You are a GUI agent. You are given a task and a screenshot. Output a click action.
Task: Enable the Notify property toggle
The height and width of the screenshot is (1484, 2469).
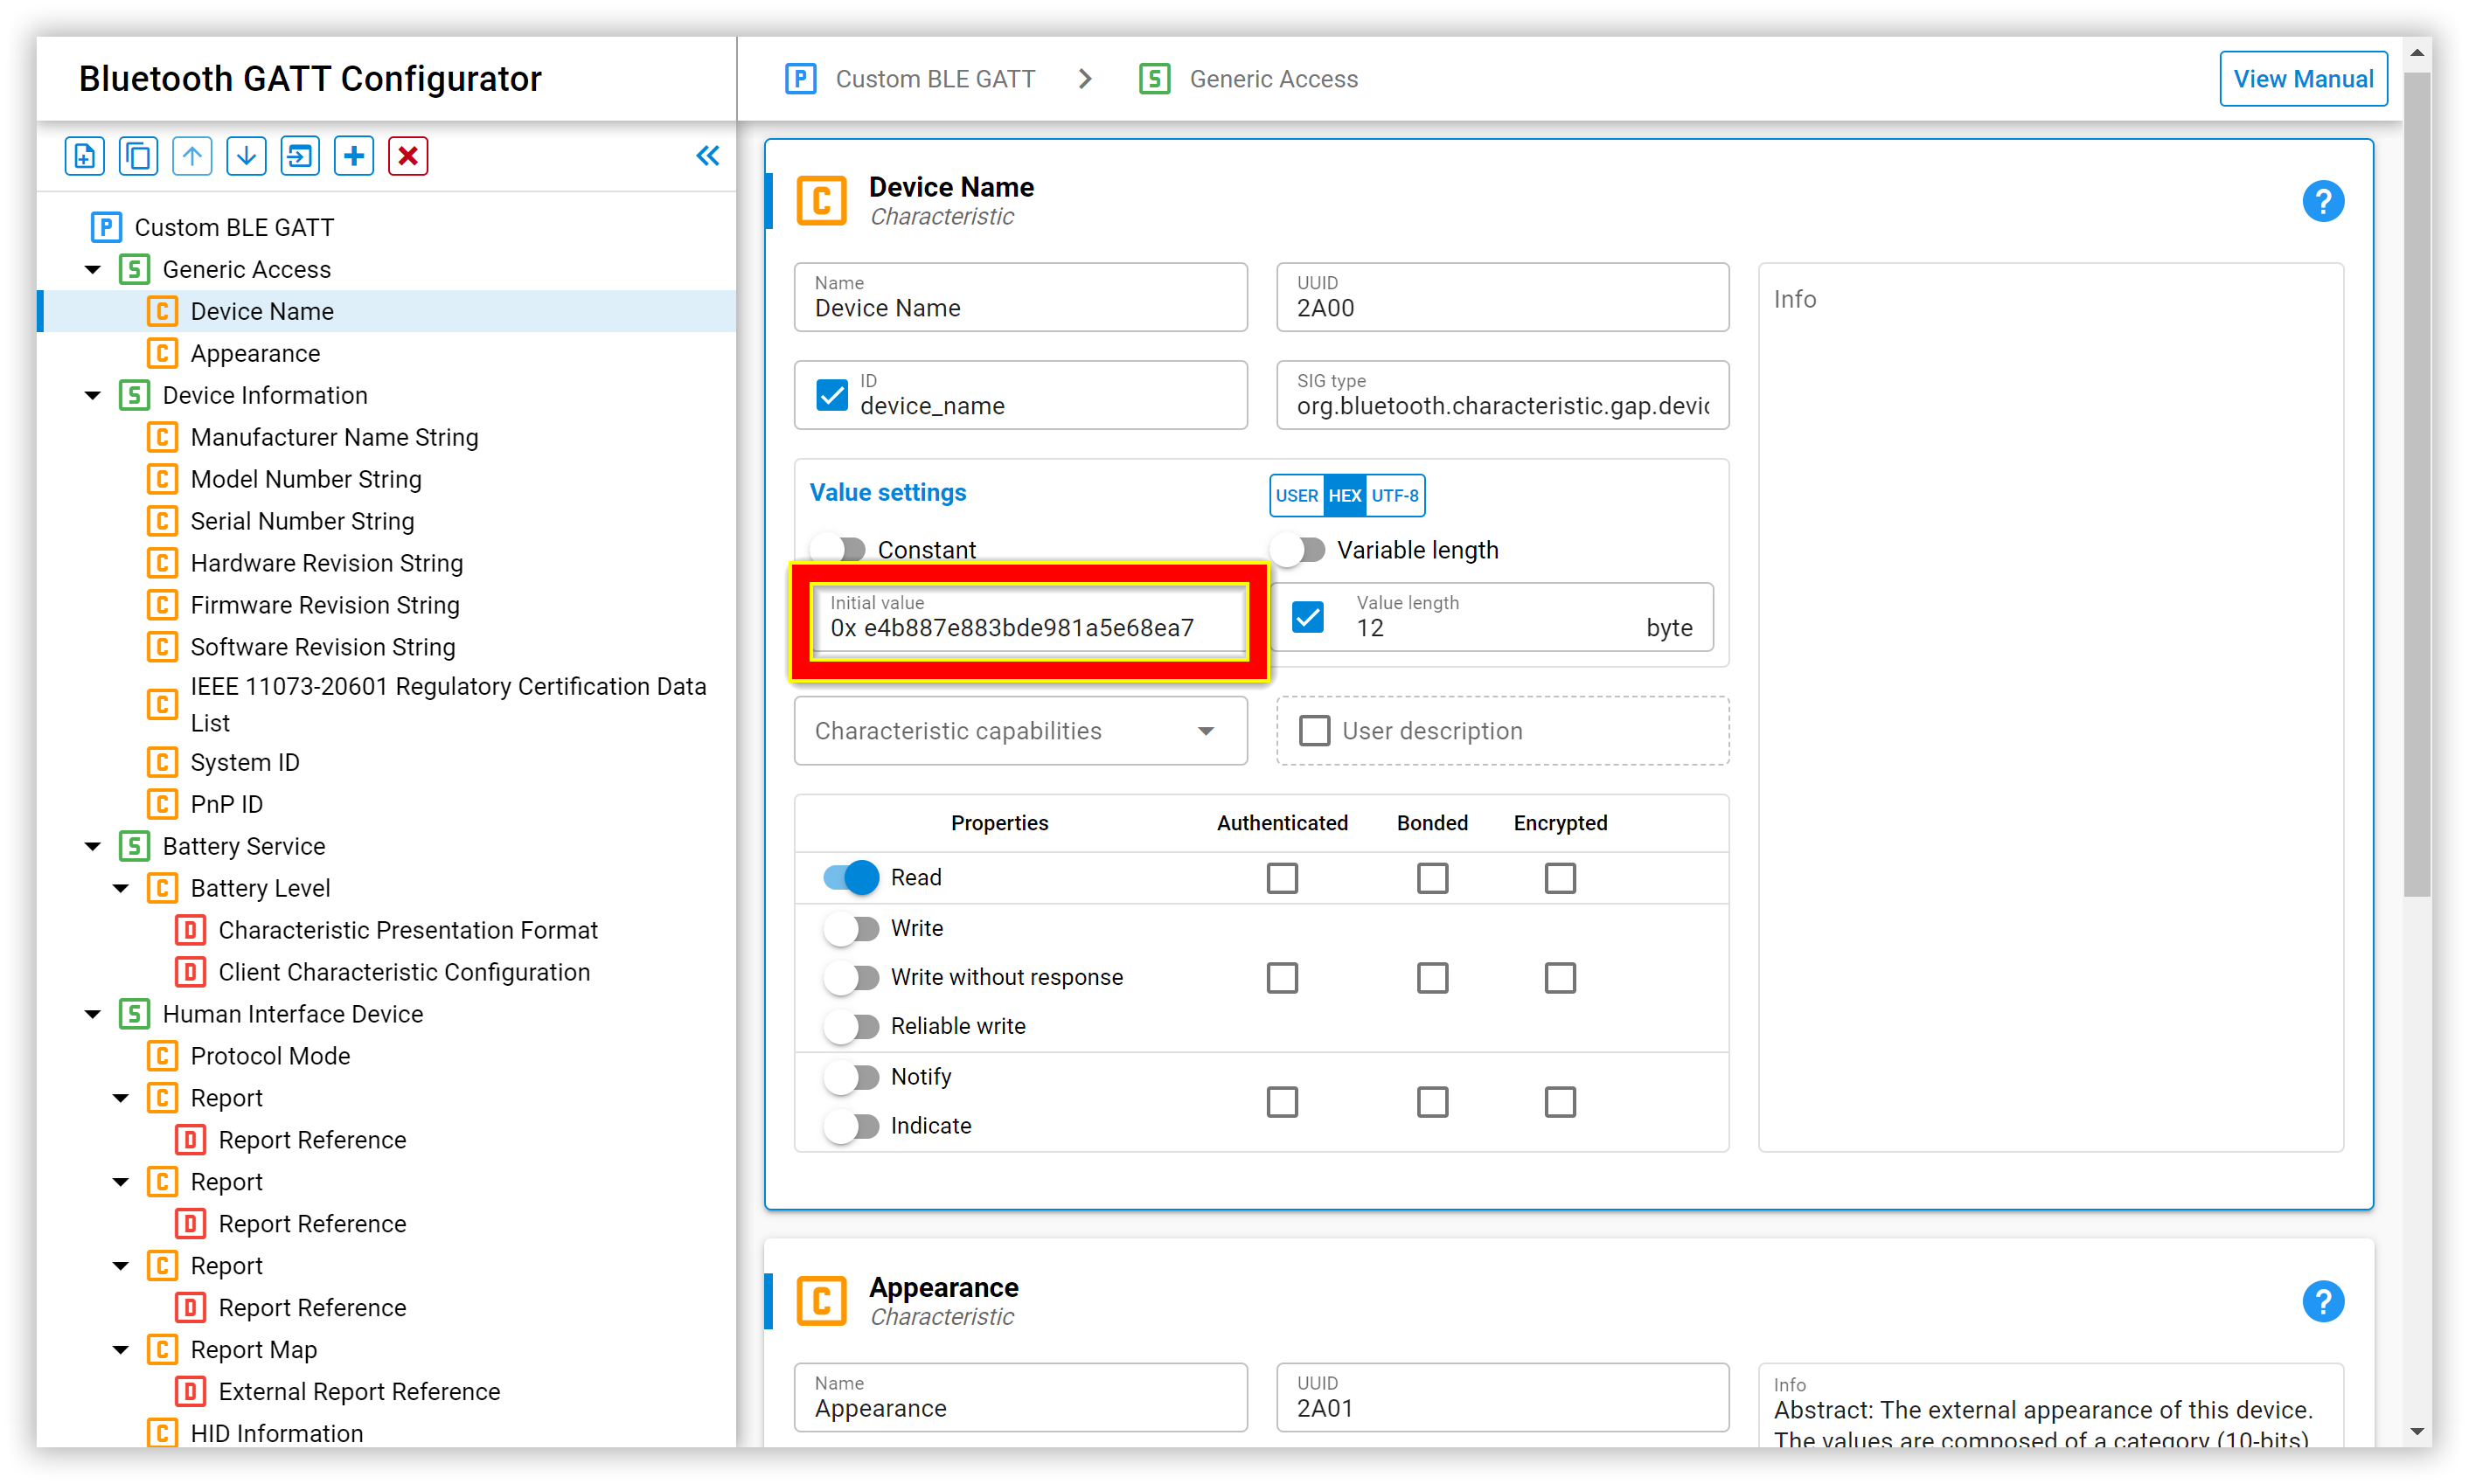[x=851, y=1077]
